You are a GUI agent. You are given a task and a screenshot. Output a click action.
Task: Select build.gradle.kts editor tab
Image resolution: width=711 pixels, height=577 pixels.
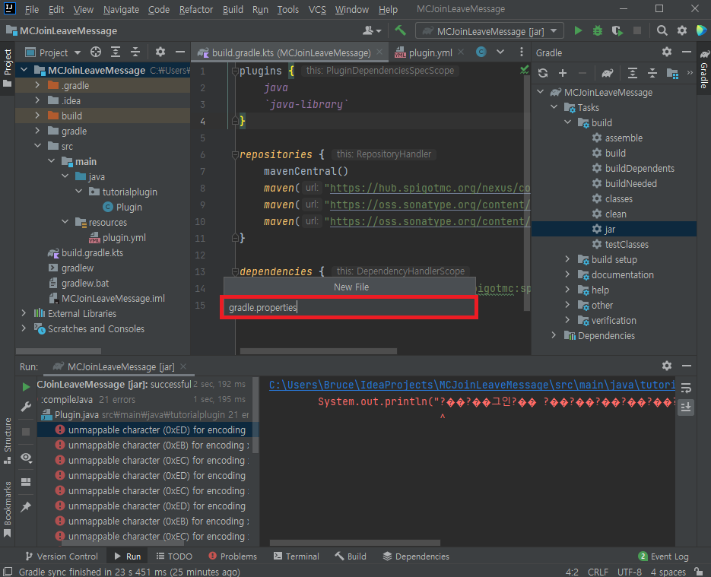(x=290, y=52)
